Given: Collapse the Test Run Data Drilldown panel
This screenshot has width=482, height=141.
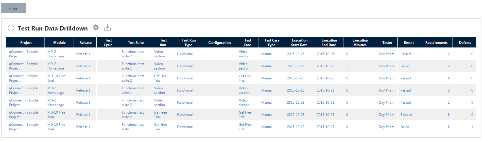Looking at the screenshot, I should click(x=11, y=28).
